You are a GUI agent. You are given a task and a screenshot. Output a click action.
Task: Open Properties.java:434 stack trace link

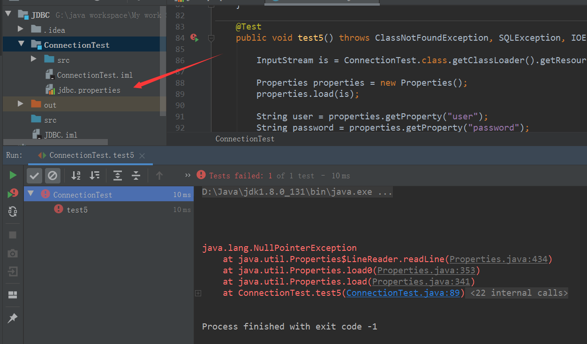498,259
